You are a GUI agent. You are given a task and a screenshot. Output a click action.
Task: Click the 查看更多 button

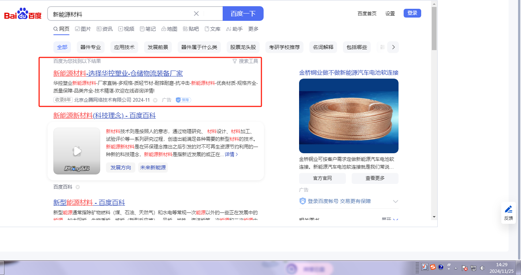pyautogui.click(x=375, y=178)
